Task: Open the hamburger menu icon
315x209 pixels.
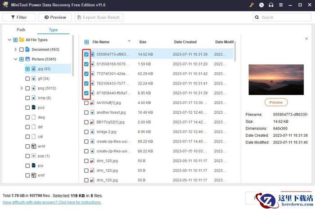Action: click(x=281, y=5)
